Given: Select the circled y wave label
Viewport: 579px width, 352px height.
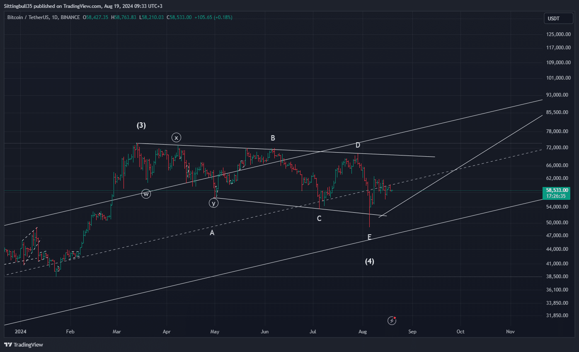Looking at the screenshot, I should pos(213,203).
